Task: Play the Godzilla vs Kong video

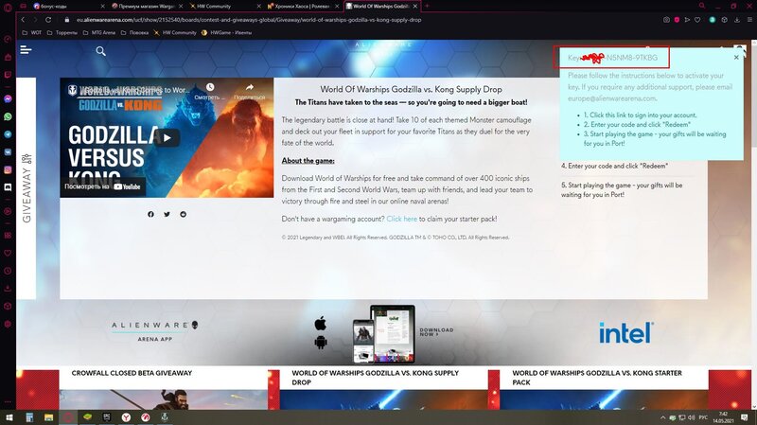Action: [167, 137]
